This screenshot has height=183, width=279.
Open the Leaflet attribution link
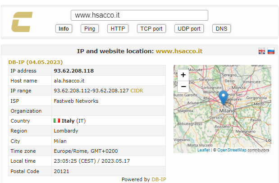click(203, 150)
